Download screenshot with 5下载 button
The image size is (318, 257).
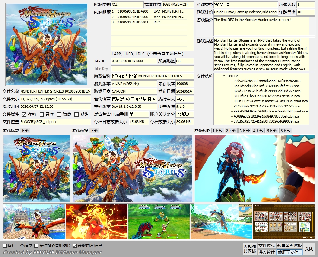(x=272, y=131)
